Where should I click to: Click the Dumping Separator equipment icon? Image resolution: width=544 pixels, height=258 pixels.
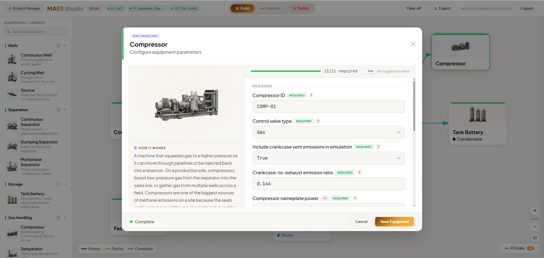point(12,146)
